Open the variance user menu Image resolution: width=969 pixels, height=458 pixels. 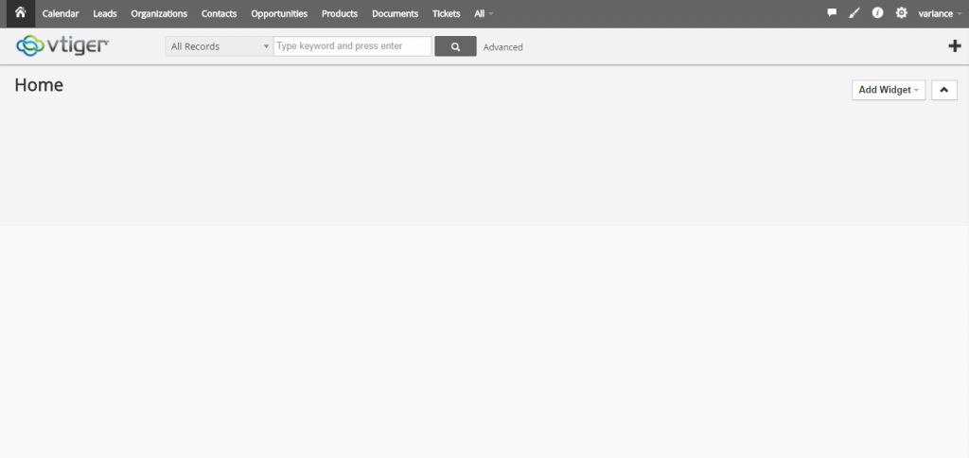940,13
